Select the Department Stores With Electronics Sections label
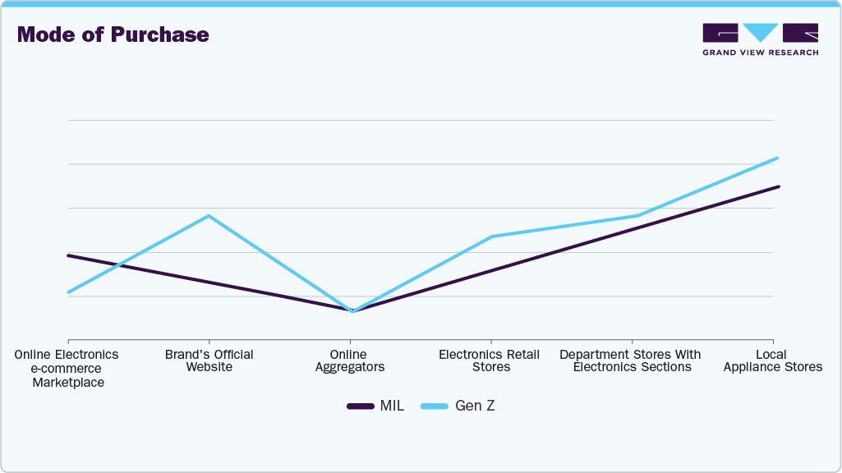 click(631, 360)
